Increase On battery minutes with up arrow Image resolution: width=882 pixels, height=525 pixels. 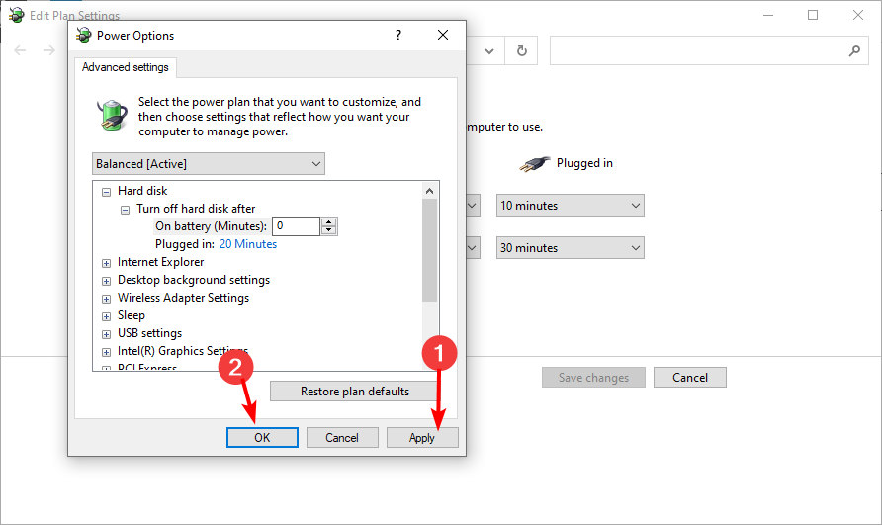click(329, 222)
